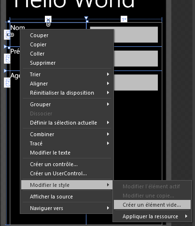Click the arrow beside Naviguer vers

108,208
